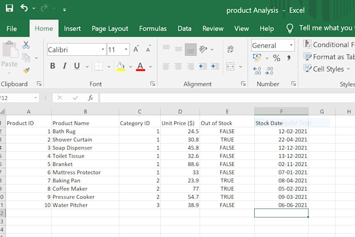Viewport: 355px width, 237px height.
Task: Apply Percent Style
Action: click(x=277, y=58)
